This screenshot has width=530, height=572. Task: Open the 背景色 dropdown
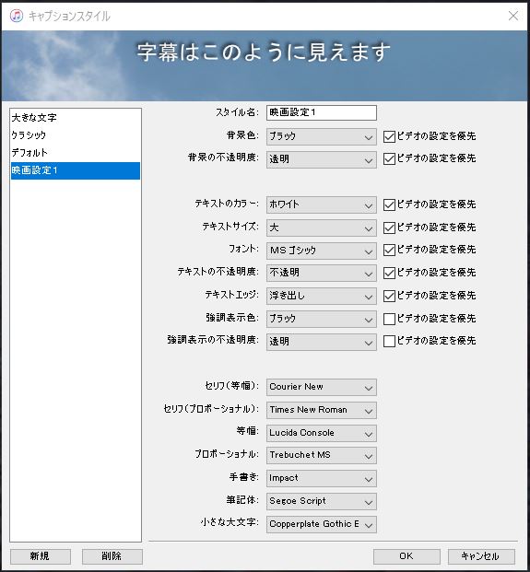click(x=321, y=137)
